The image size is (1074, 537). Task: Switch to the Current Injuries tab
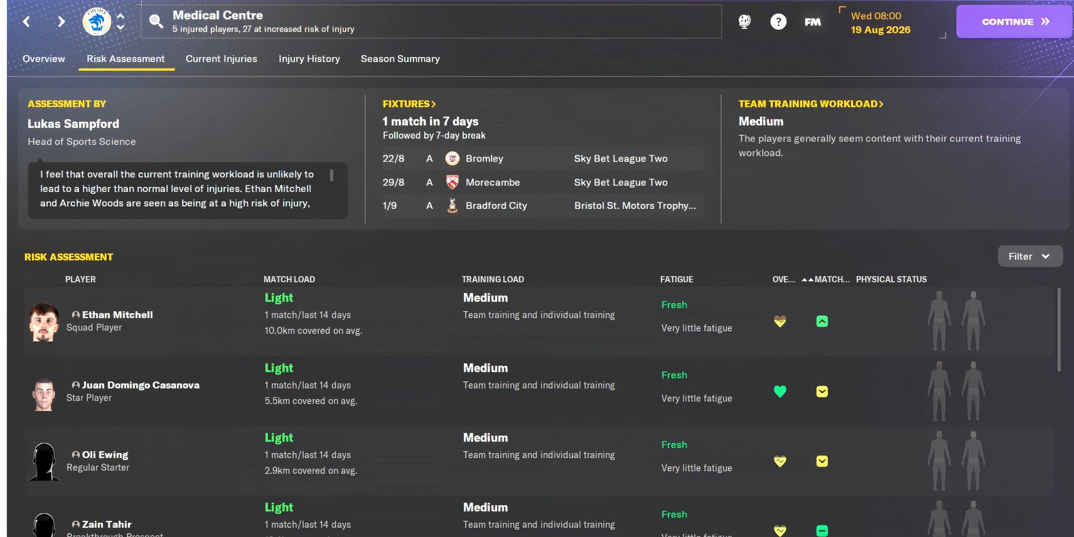(x=221, y=59)
